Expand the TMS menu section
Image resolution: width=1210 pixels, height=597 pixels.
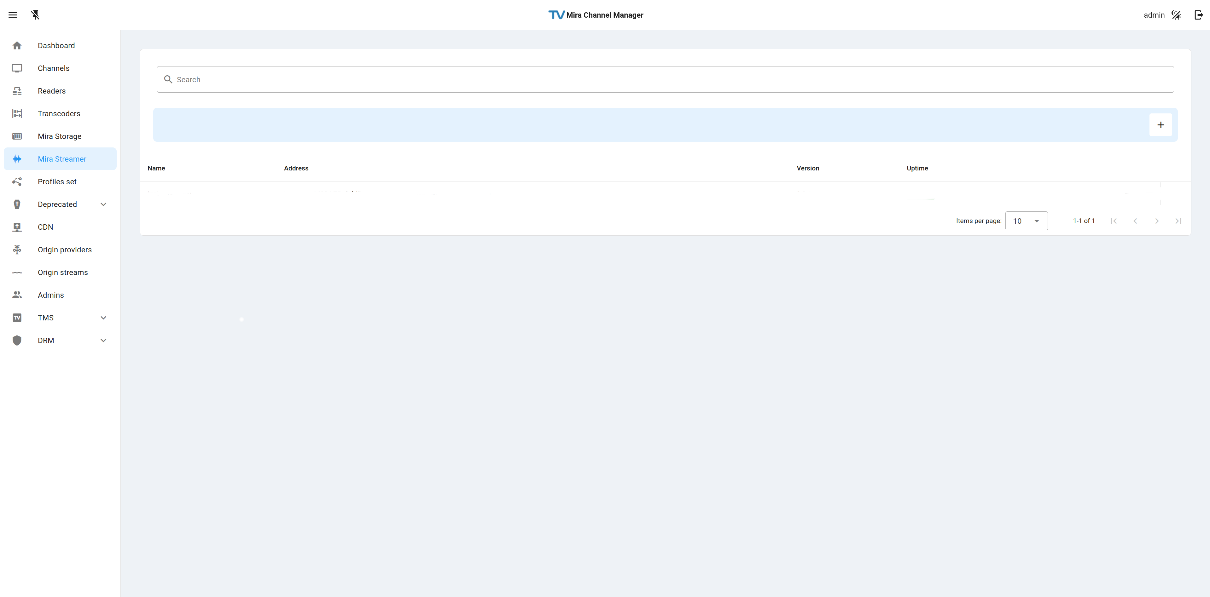click(x=103, y=318)
